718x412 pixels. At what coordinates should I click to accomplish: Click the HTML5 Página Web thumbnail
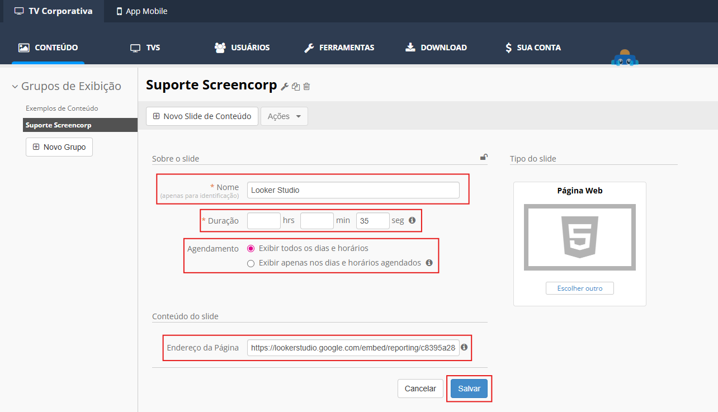click(x=580, y=237)
